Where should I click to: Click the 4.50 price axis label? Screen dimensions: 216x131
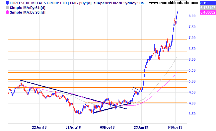(x=192, y=92)
